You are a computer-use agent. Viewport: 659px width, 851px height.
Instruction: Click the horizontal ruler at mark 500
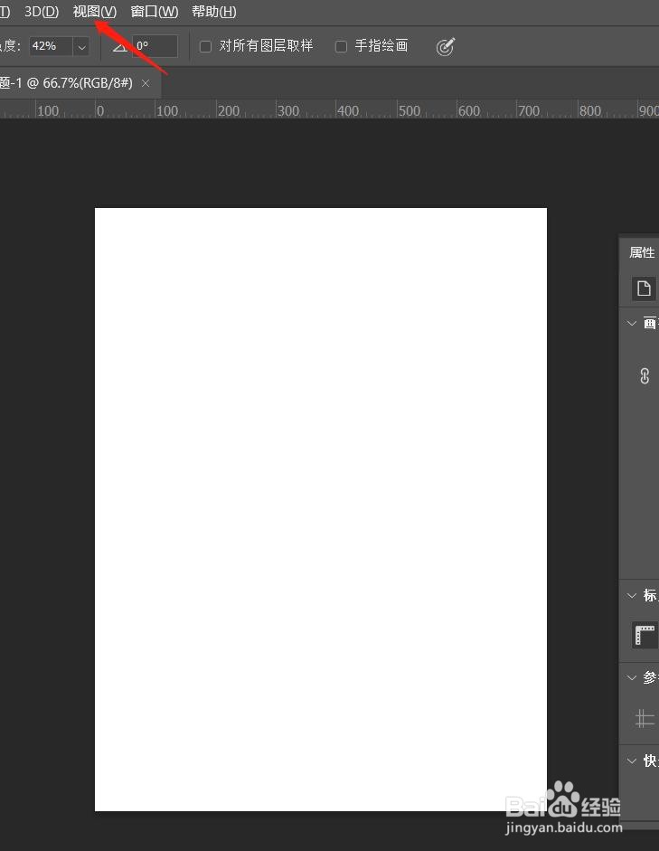(409, 110)
